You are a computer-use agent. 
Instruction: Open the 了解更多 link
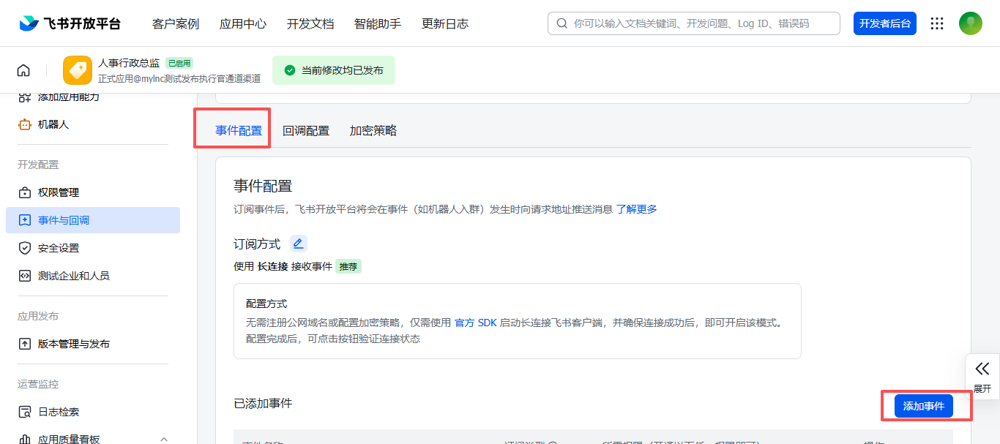636,209
